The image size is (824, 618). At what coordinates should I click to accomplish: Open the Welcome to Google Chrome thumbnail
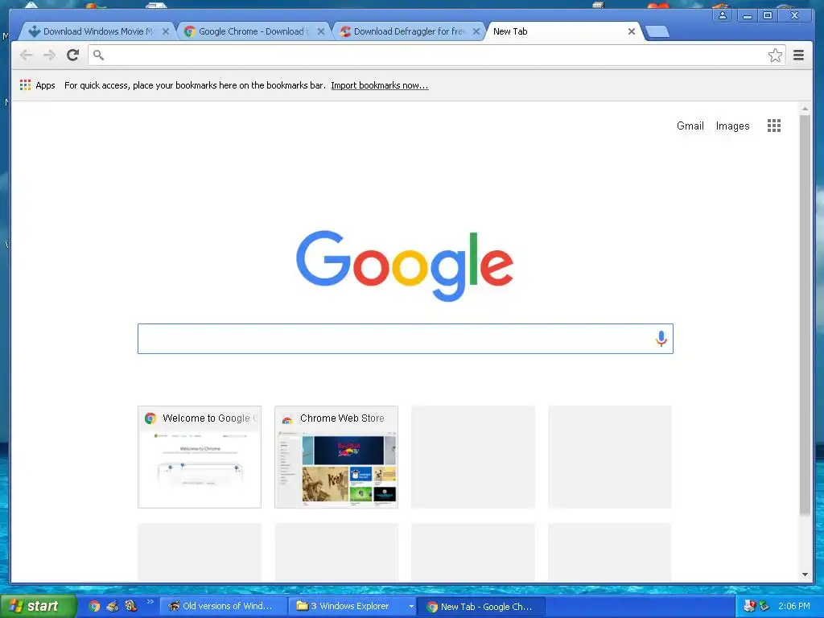click(x=200, y=457)
